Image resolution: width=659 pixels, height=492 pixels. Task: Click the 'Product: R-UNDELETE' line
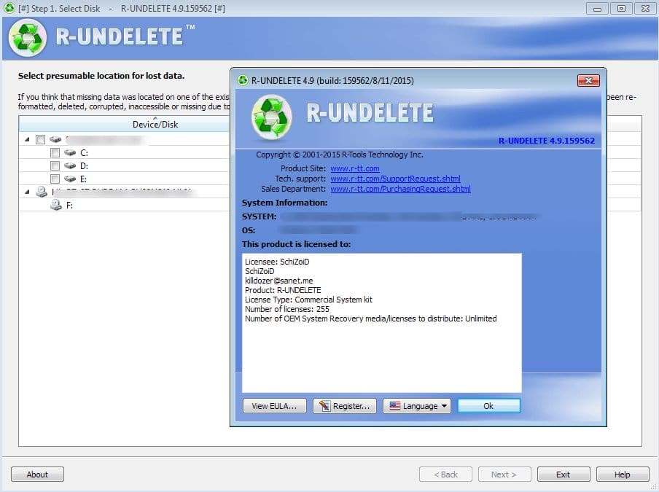tap(283, 290)
